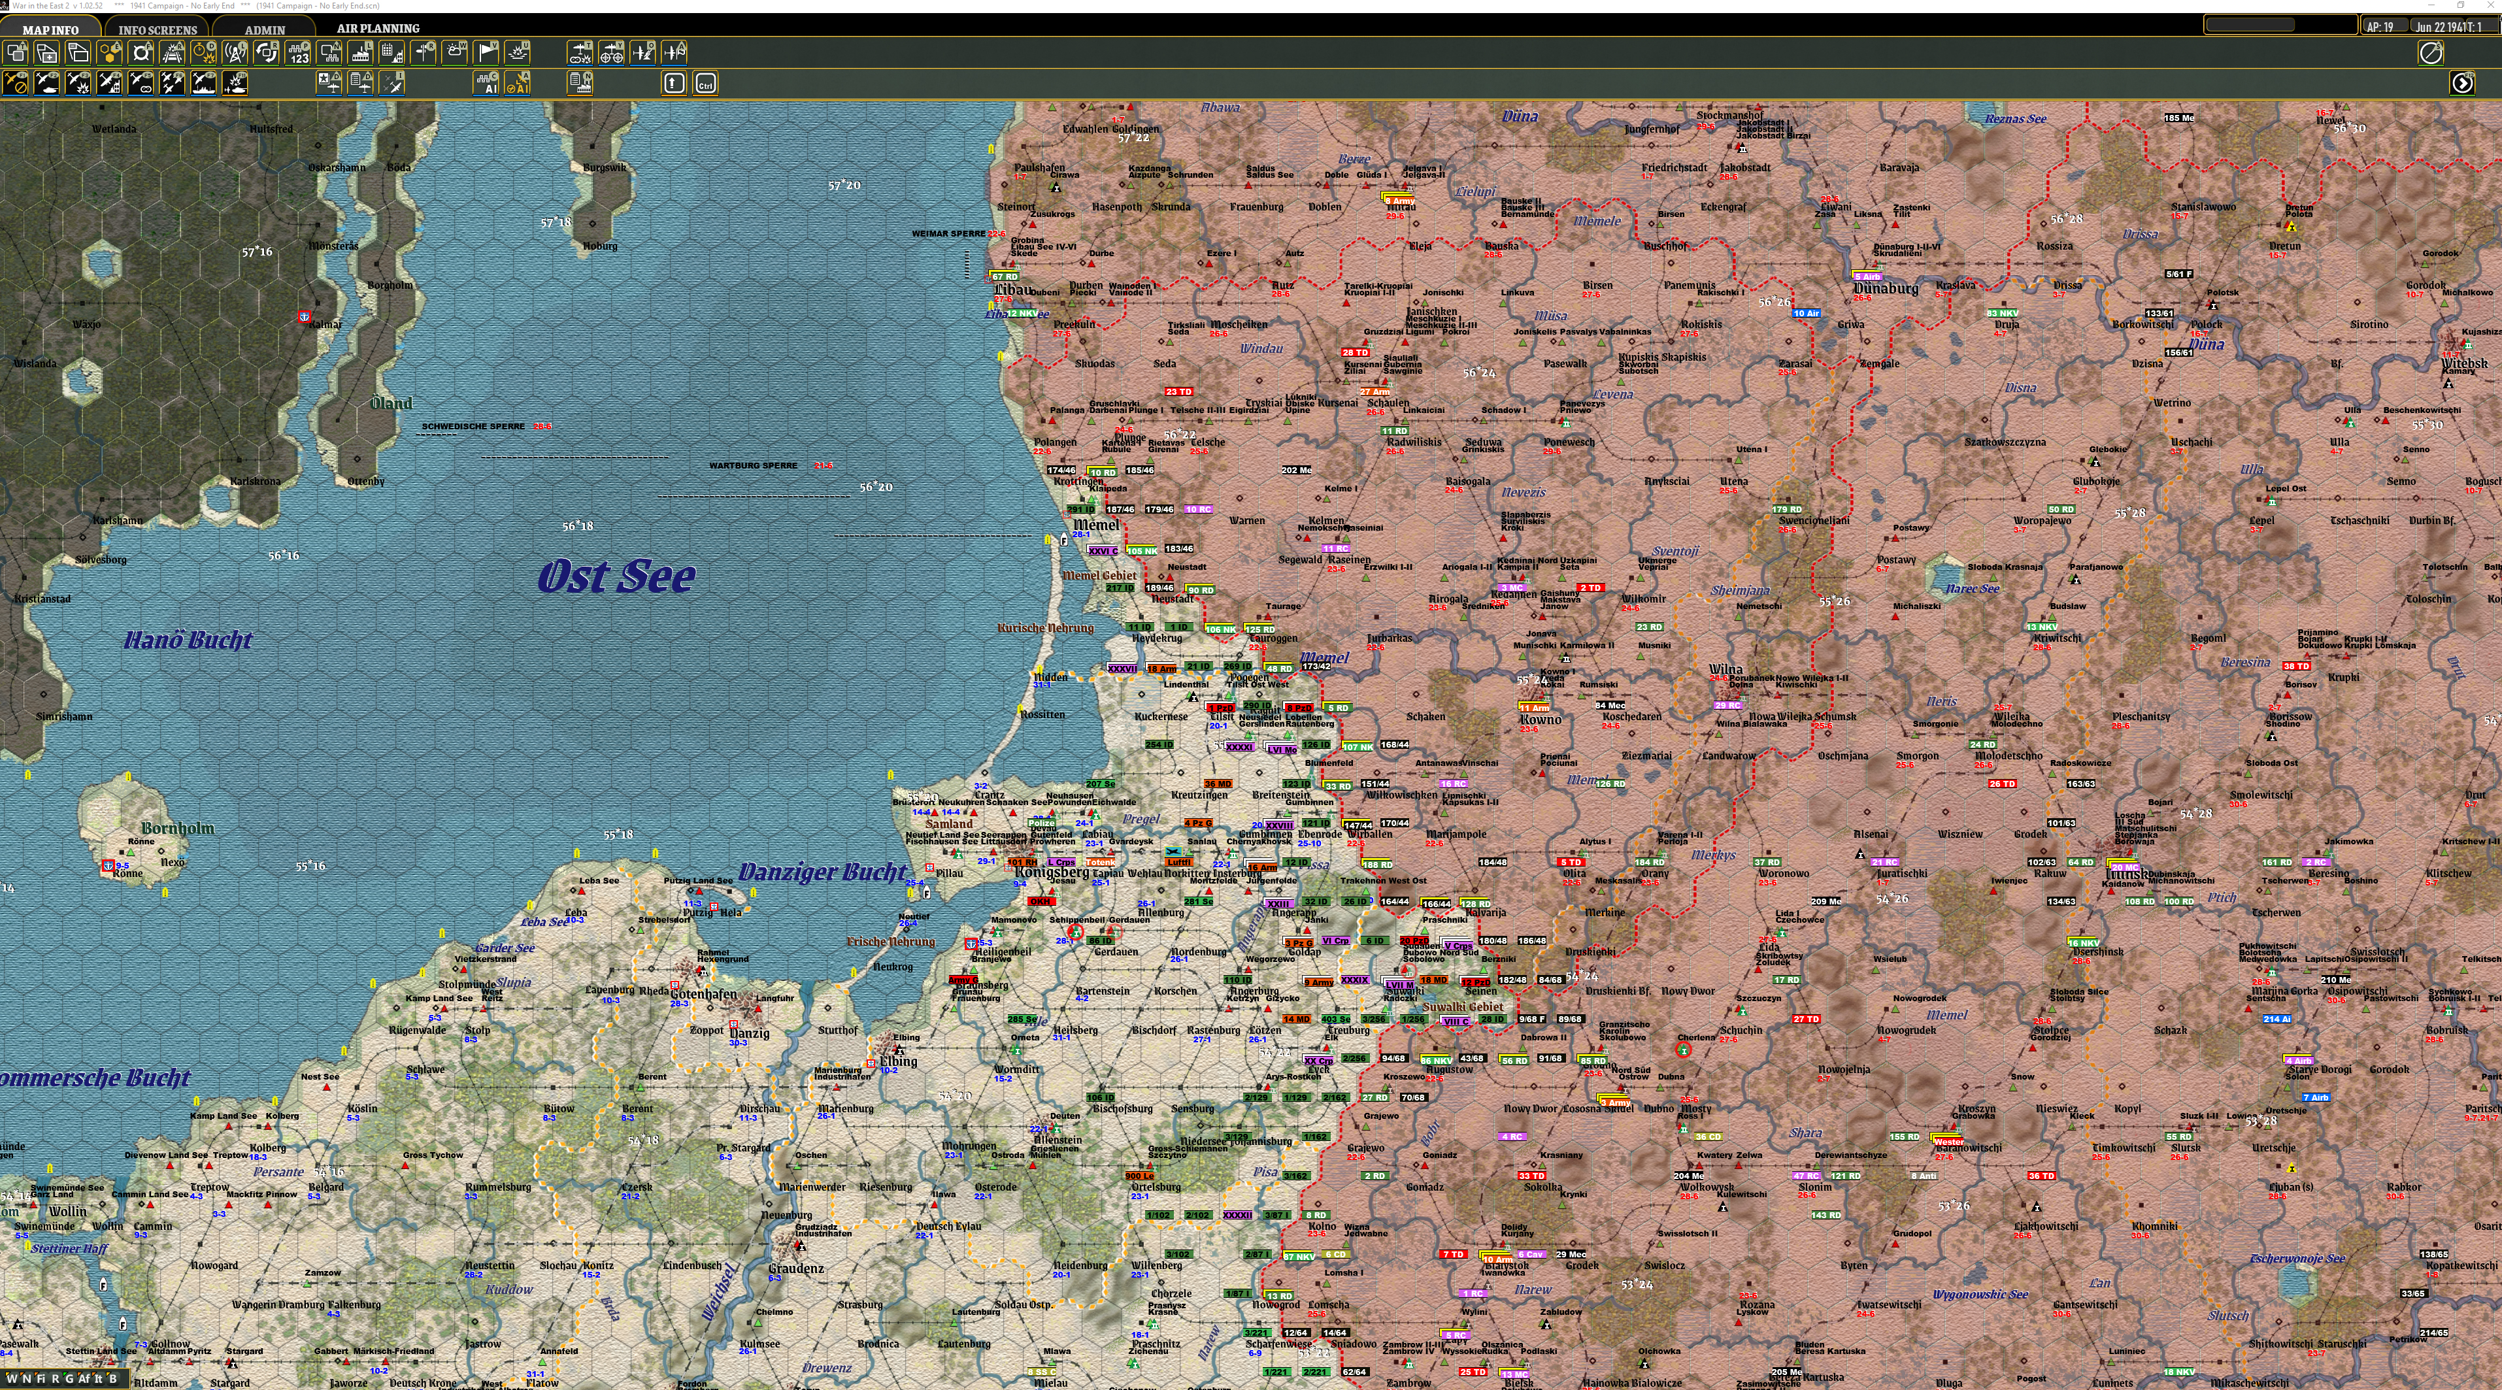
Task: Toggle the weather overlay icon (W)
Action: pos(456,52)
